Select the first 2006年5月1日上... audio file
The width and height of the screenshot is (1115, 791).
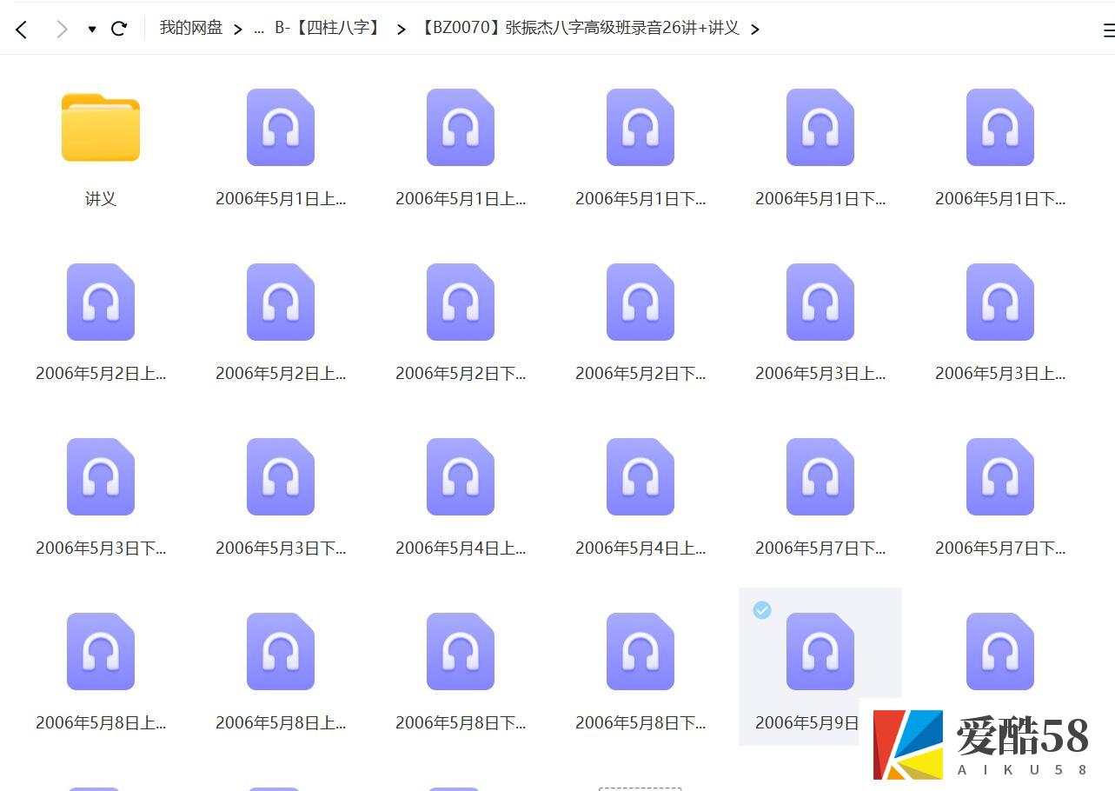pos(281,128)
